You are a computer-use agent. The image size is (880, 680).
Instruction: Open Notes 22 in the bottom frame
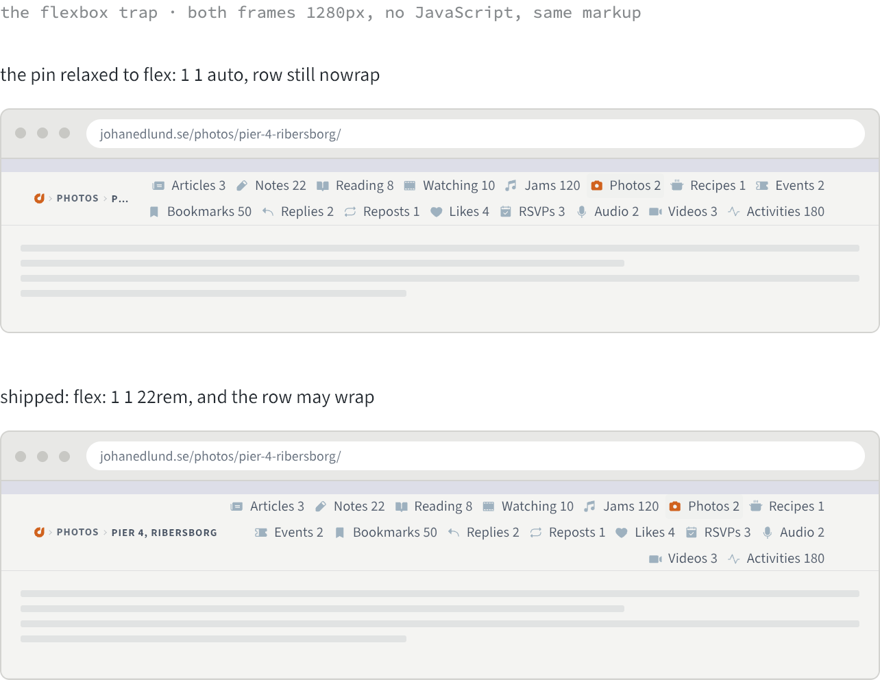pyautogui.click(x=350, y=507)
